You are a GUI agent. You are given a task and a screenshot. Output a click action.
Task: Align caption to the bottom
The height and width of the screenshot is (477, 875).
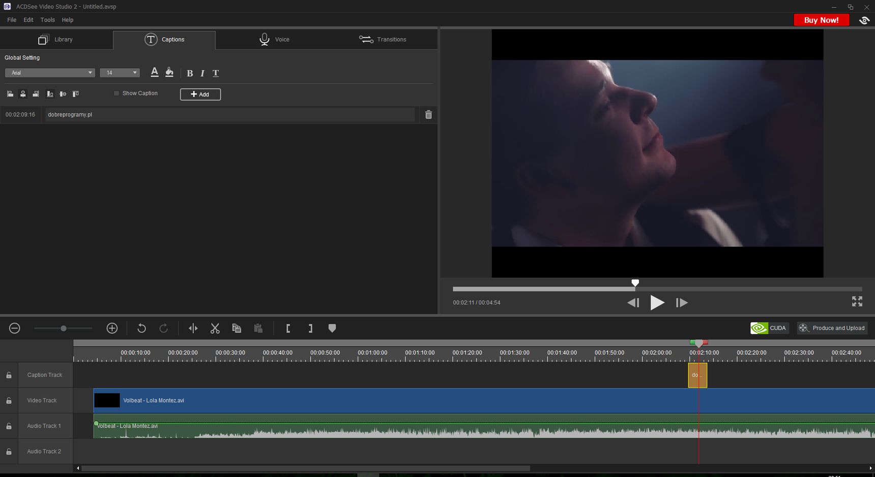click(x=50, y=94)
